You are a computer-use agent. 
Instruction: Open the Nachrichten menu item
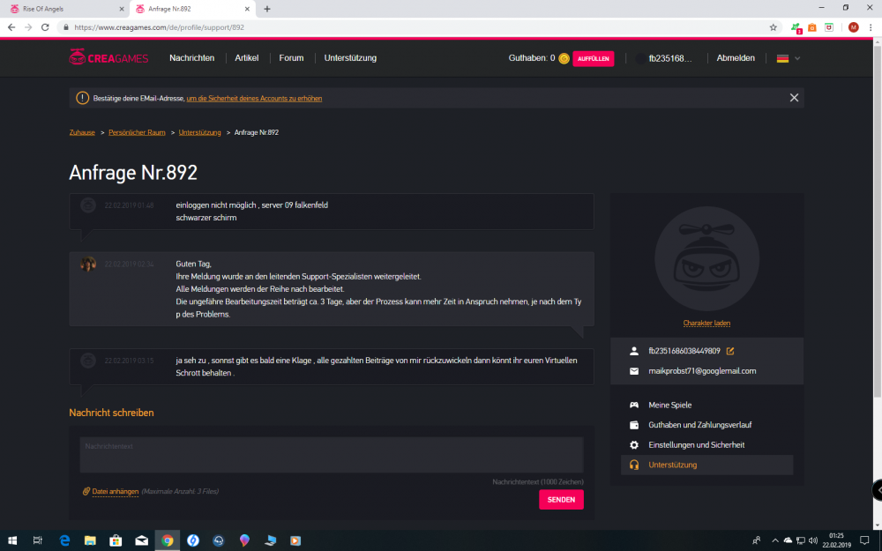point(191,58)
